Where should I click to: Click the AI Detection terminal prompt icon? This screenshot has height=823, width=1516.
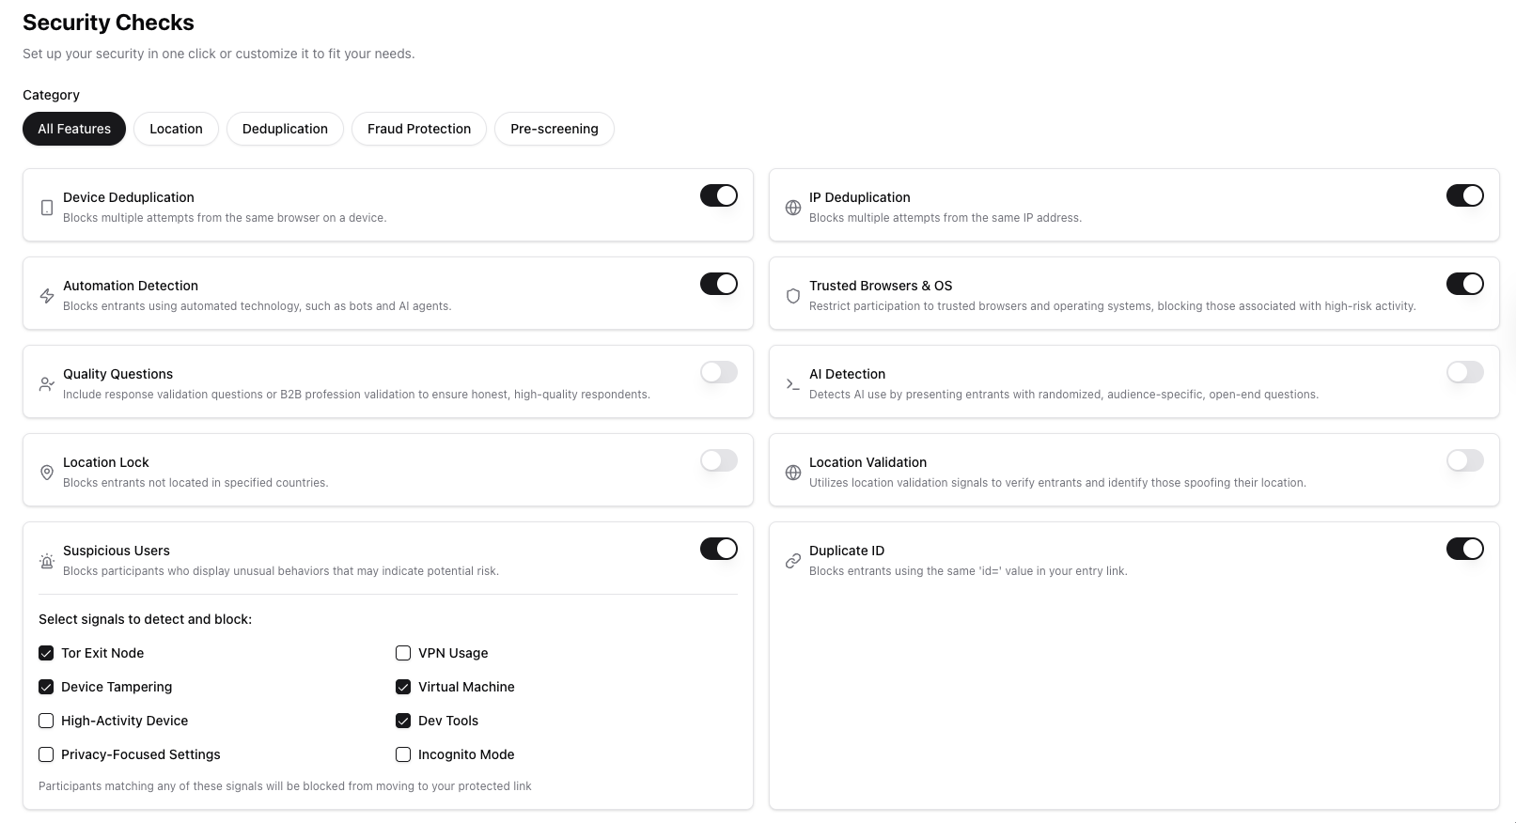tap(793, 384)
